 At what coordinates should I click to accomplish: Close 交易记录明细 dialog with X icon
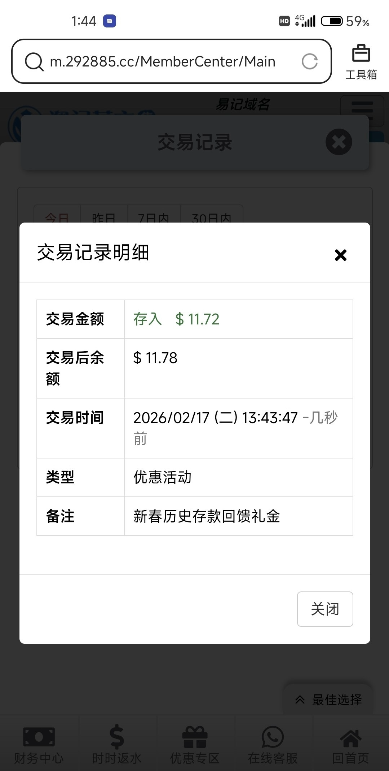coord(340,255)
